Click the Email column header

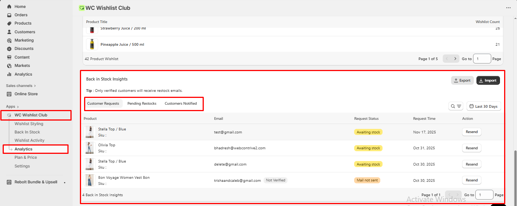(x=219, y=119)
